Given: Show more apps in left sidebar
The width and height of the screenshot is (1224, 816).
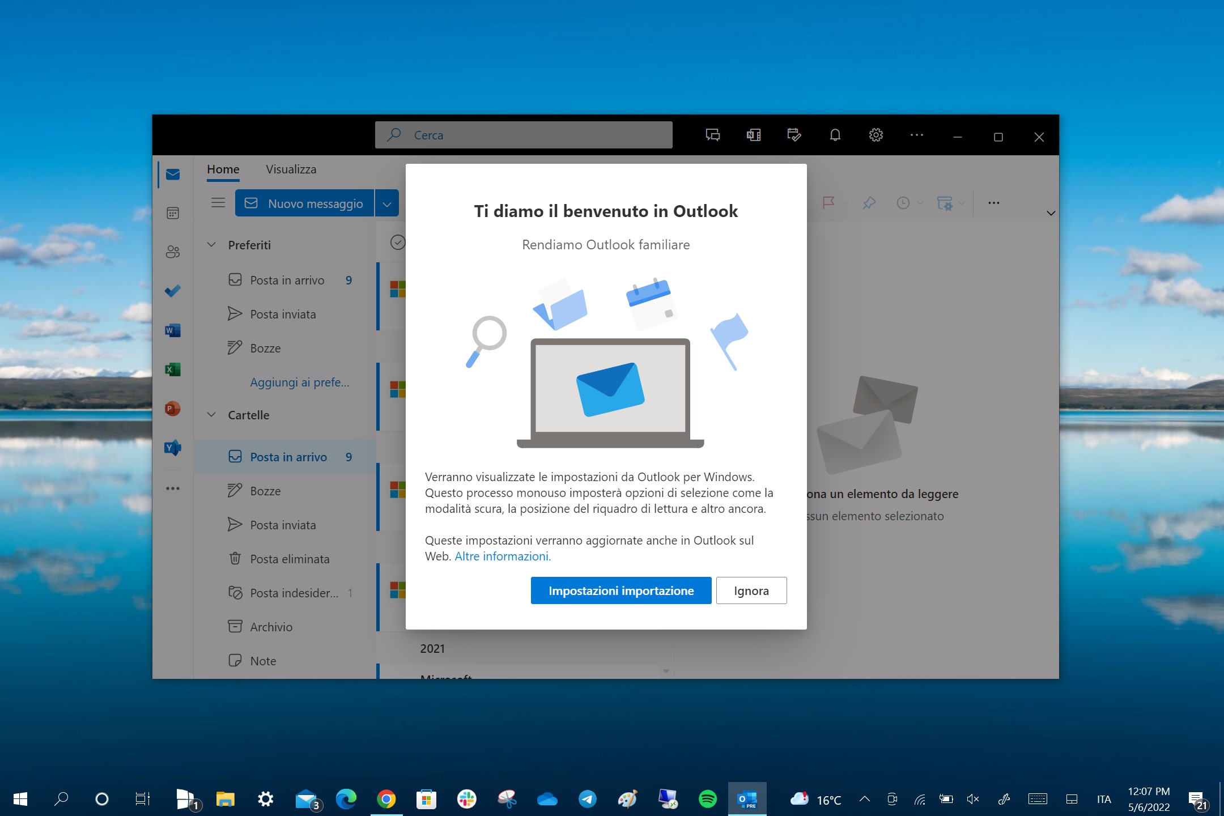Looking at the screenshot, I should pos(173,488).
